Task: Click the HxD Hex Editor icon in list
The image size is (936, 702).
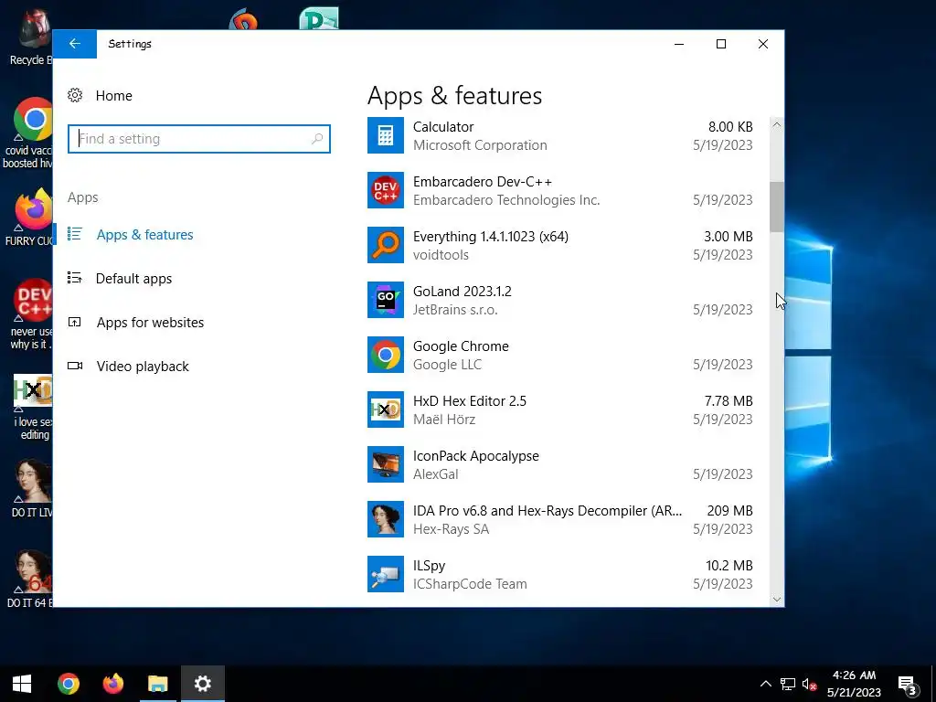Action: (386, 410)
